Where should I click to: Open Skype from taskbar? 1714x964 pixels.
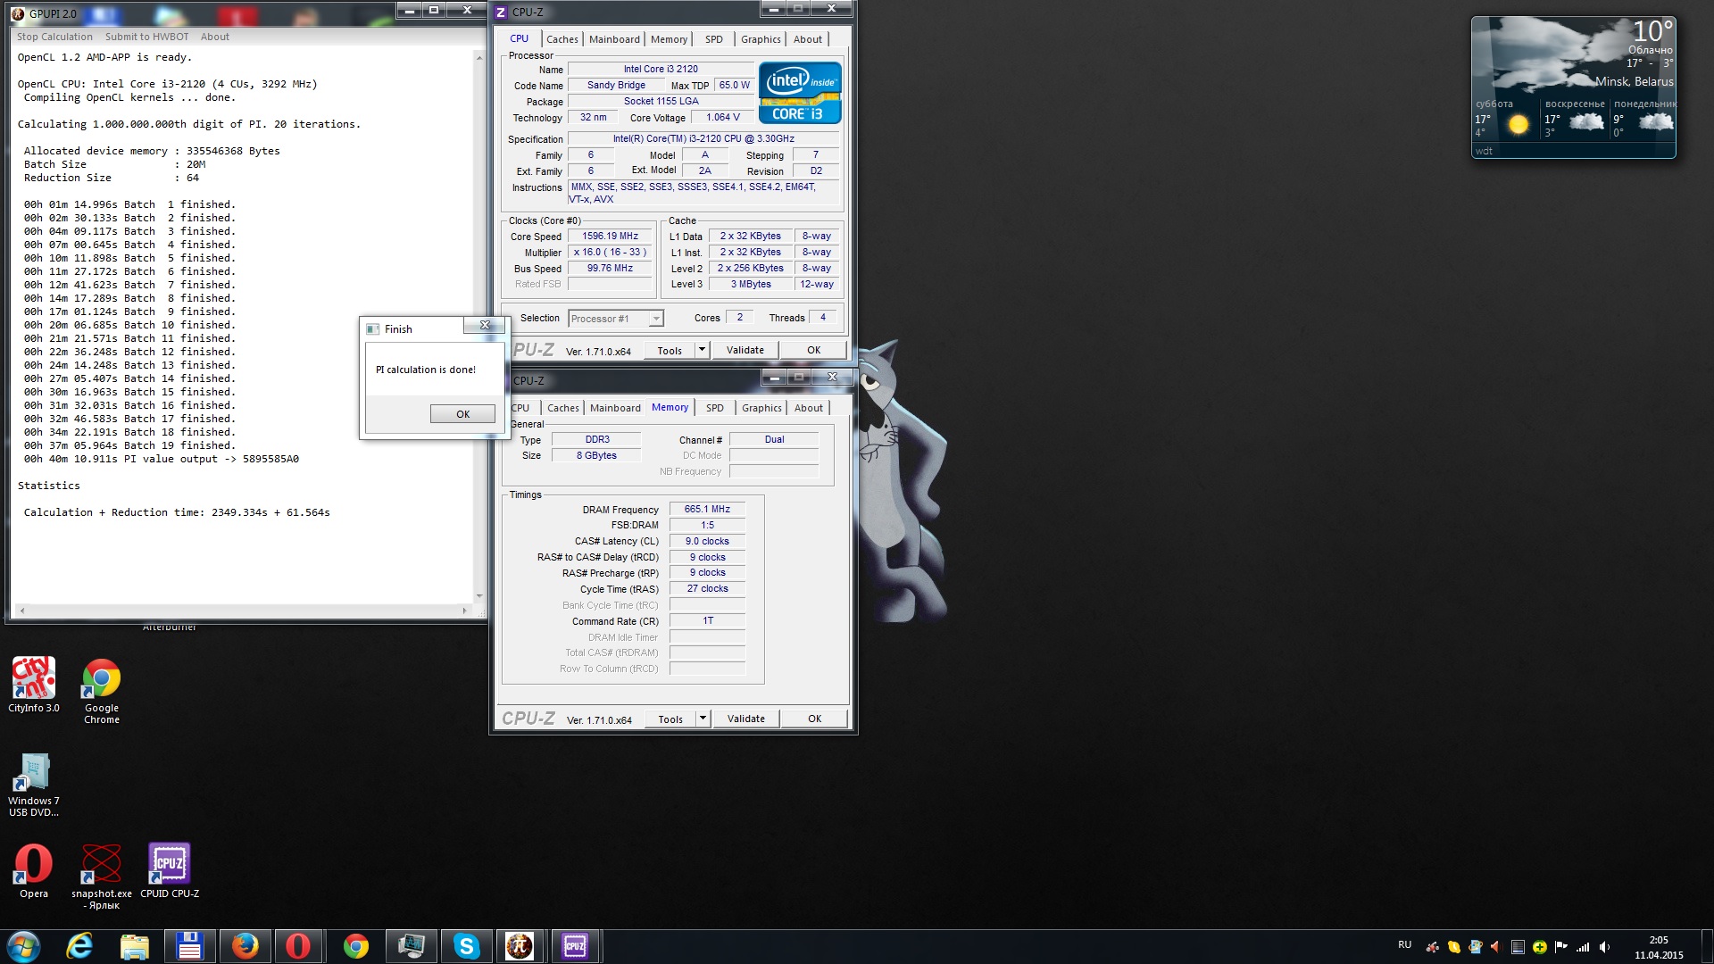pyautogui.click(x=466, y=946)
